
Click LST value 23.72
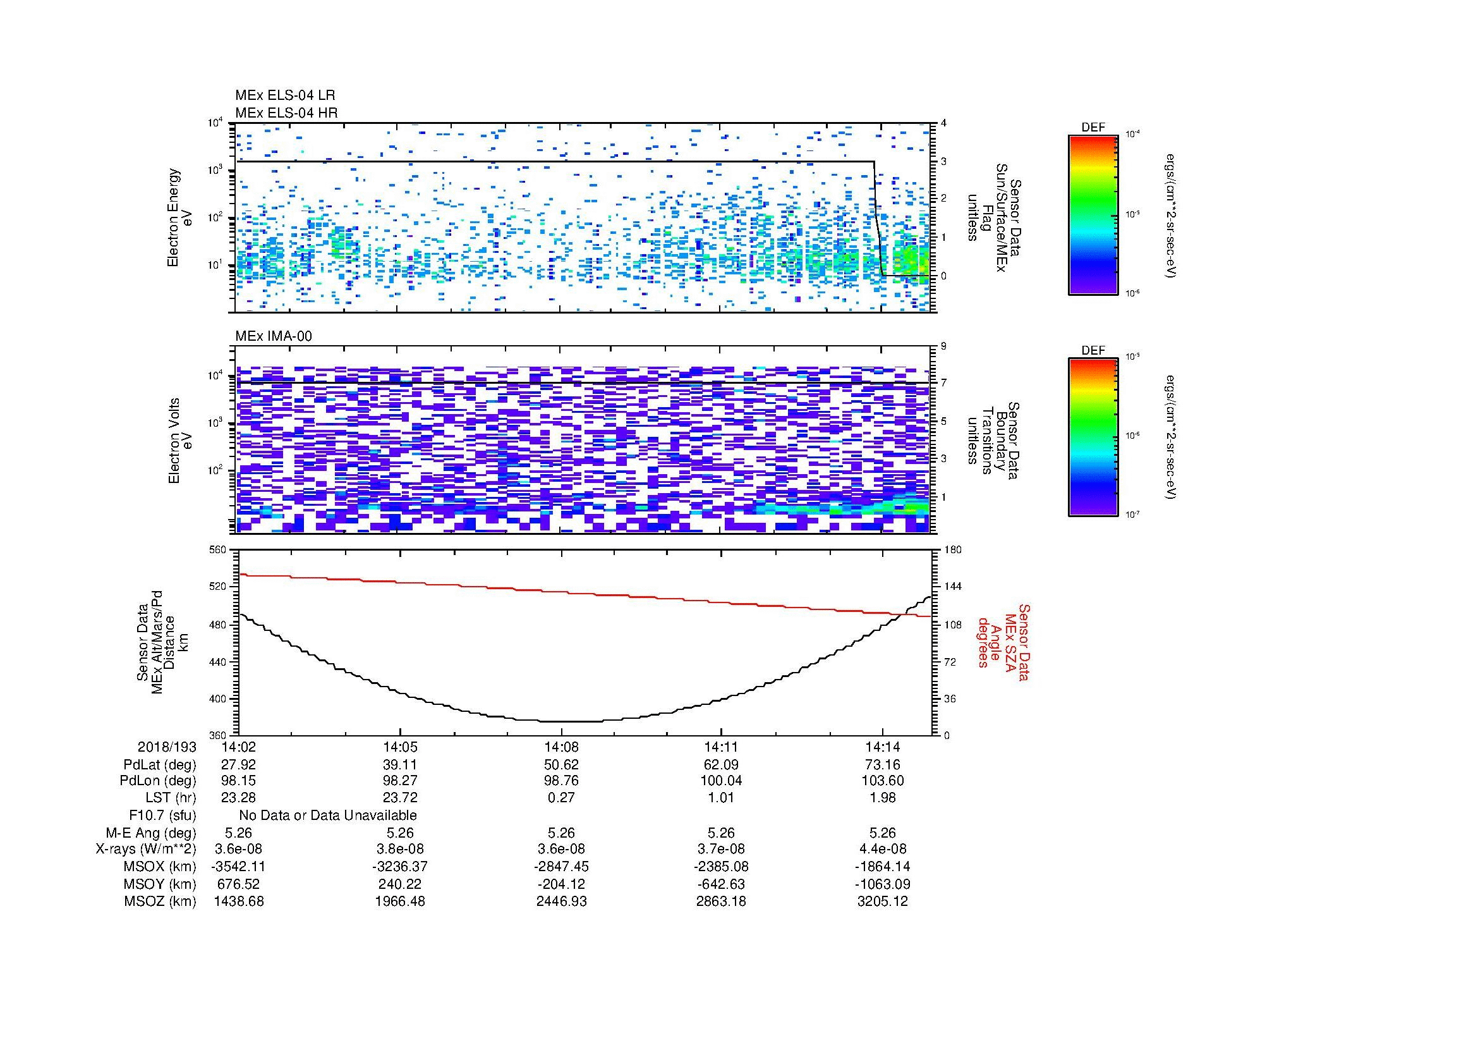400,797
